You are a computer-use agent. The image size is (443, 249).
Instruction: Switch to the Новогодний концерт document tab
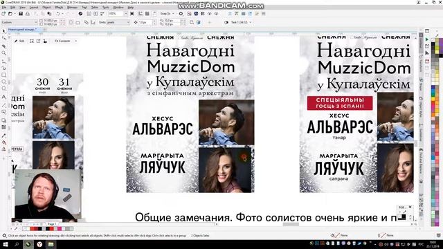point(23,29)
